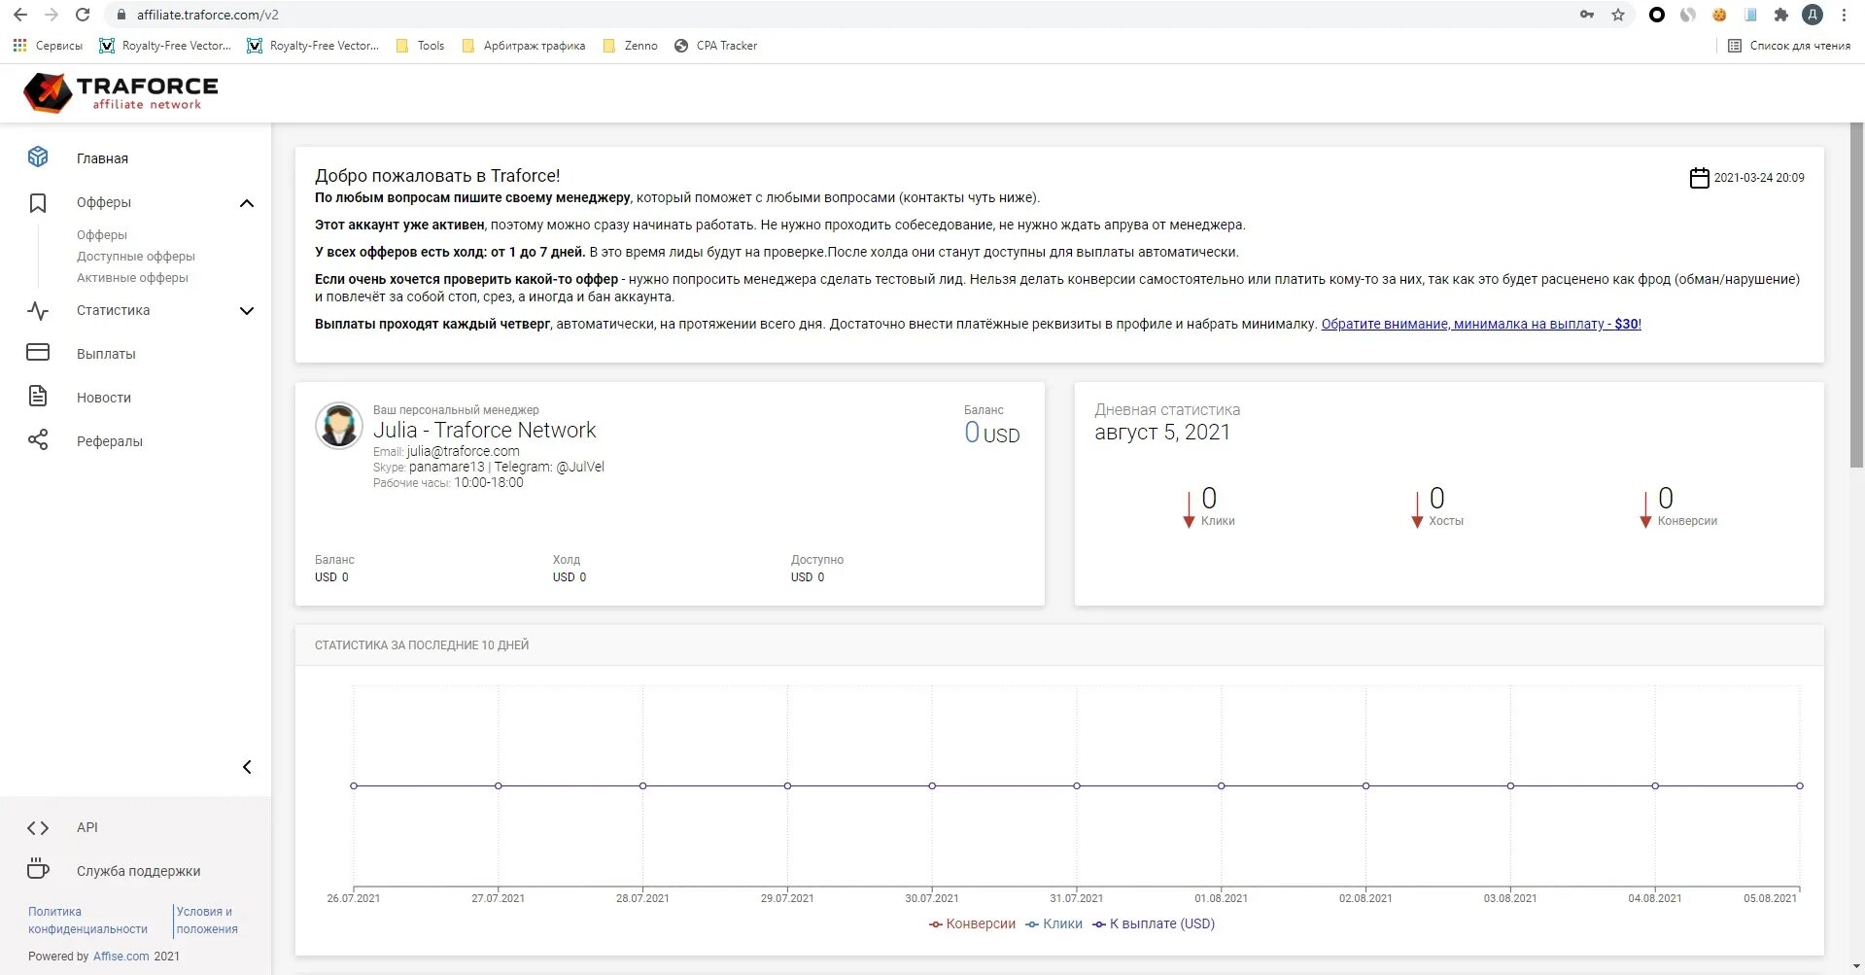Viewport: 1865px width, 975px height.
Task: Open the Арбитраж трафика bookmarks folder
Action: (x=524, y=46)
